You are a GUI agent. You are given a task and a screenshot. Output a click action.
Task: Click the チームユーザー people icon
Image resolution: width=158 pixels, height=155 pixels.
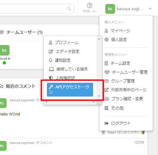[2, 33]
